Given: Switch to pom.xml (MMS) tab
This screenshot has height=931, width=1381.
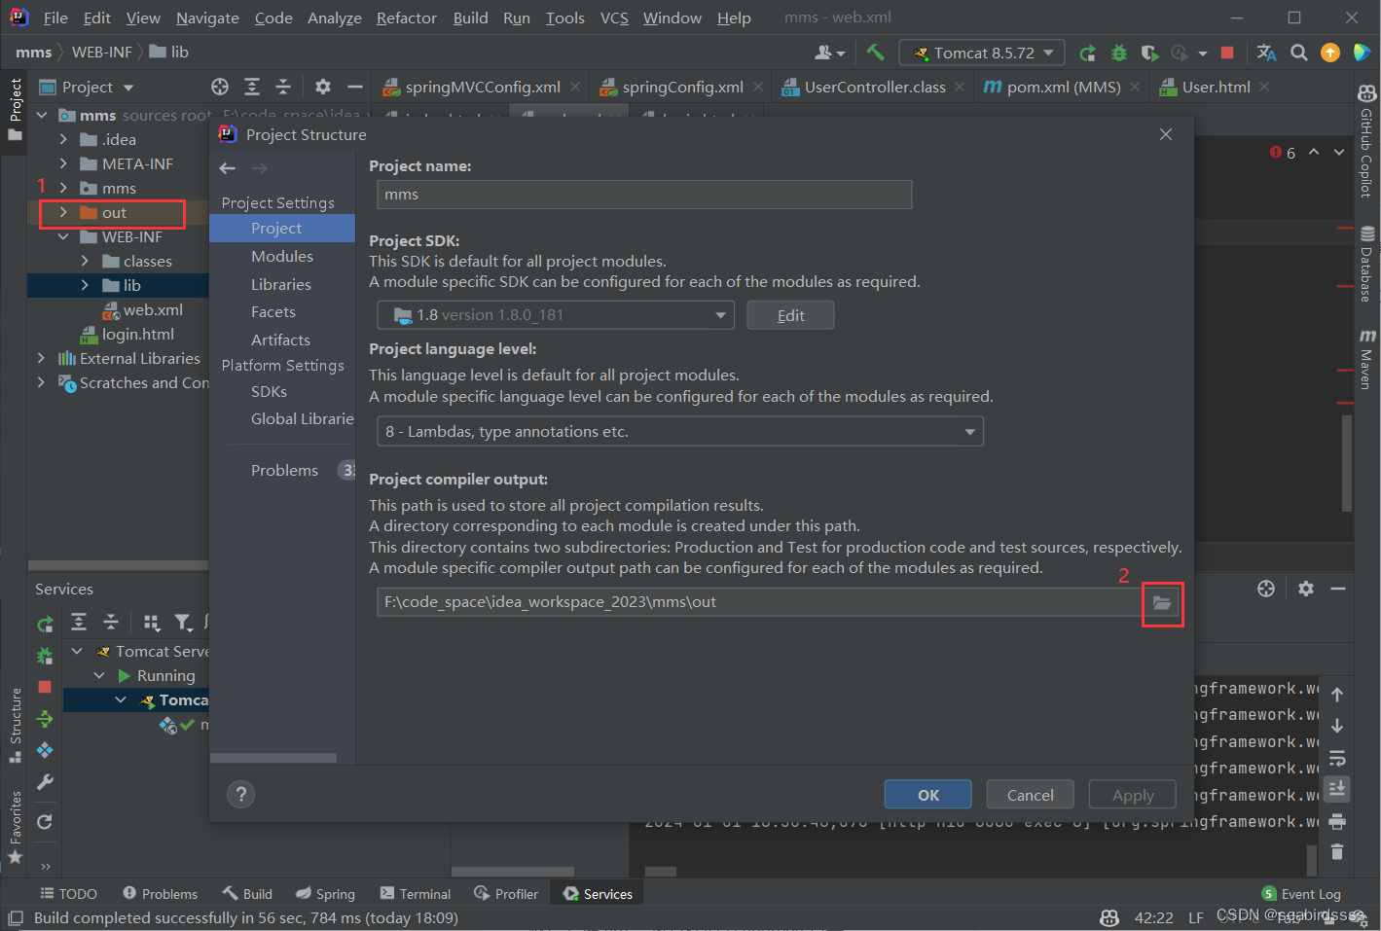Looking at the screenshot, I should pos(1062,87).
